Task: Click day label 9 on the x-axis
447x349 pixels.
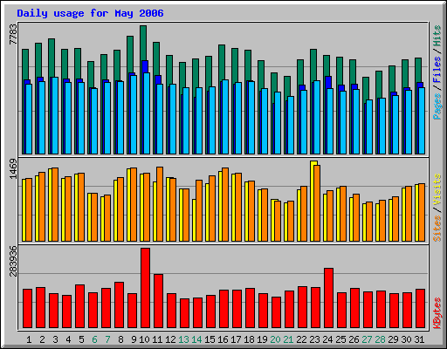Action: pyautogui.click(x=134, y=339)
